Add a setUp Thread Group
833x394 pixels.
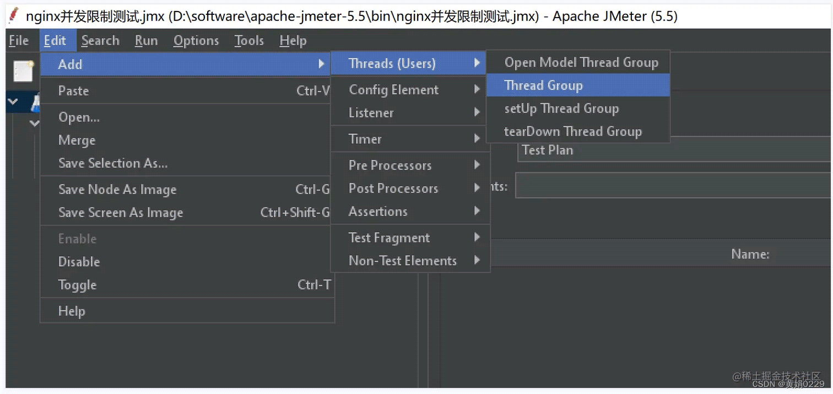[561, 109]
